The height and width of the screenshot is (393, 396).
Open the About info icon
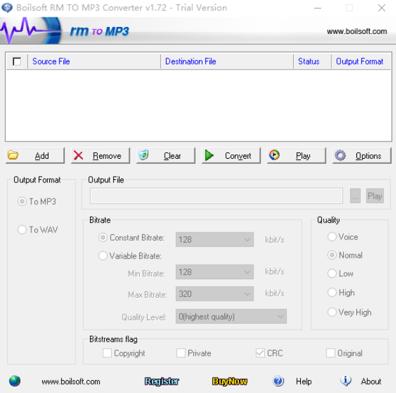point(346,381)
